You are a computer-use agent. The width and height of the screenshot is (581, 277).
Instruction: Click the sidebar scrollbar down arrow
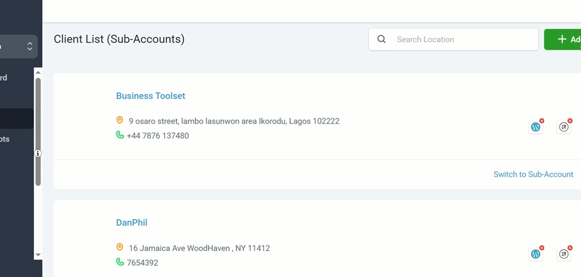[38, 255]
